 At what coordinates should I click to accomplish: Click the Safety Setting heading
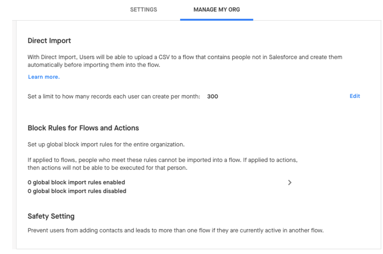[51, 216]
